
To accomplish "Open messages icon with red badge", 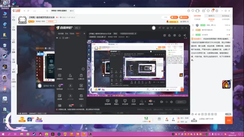I will pos(213,11).
